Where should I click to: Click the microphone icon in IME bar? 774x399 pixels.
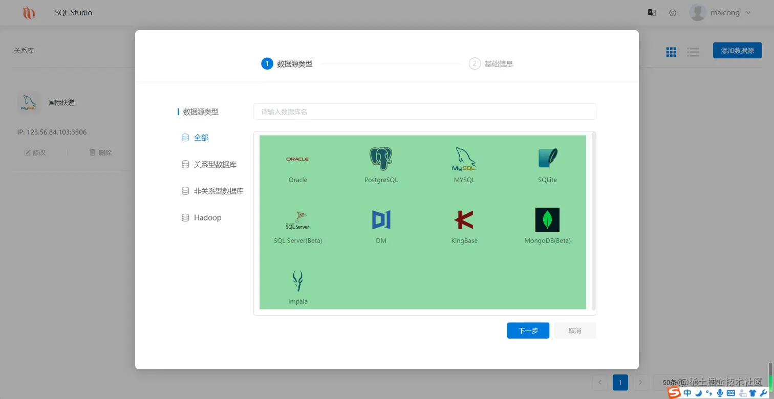tap(720, 393)
